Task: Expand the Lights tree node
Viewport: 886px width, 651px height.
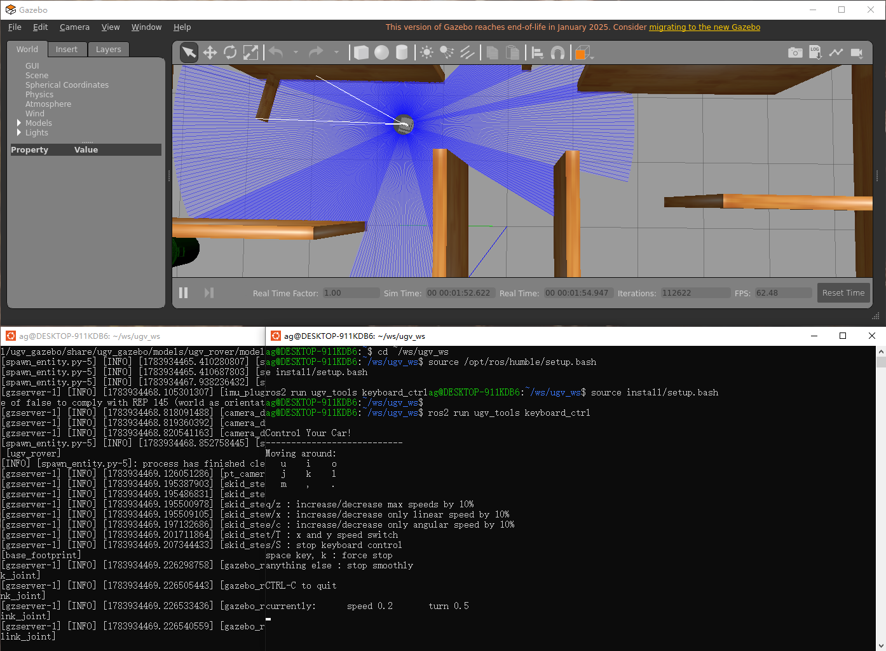Action: [x=19, y=133]
